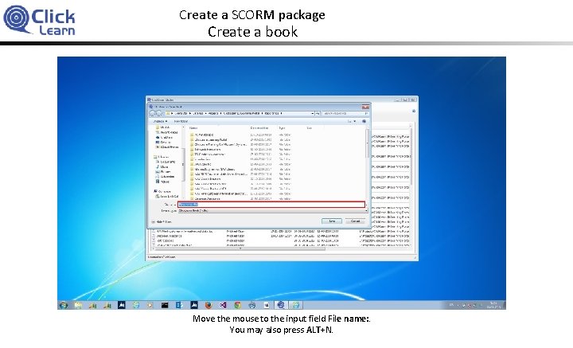Open Windows Explorer from the taskbar
The height and width of the screenshot is (348, 573).
coord(78,305)
